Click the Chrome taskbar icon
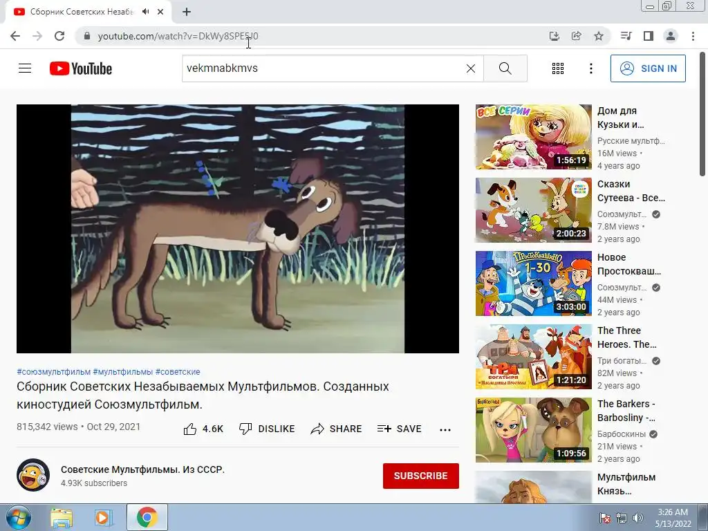This screenshot has width=708, height=531. click(x=147, y=517)
